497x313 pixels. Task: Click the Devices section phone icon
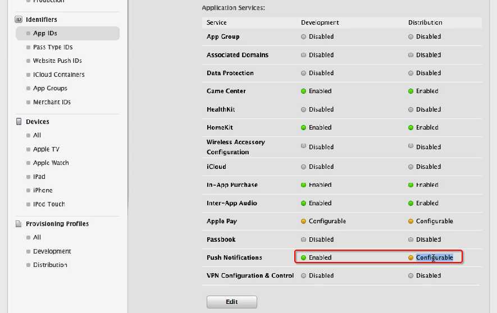pyautogui.click(x=19, y=122)
